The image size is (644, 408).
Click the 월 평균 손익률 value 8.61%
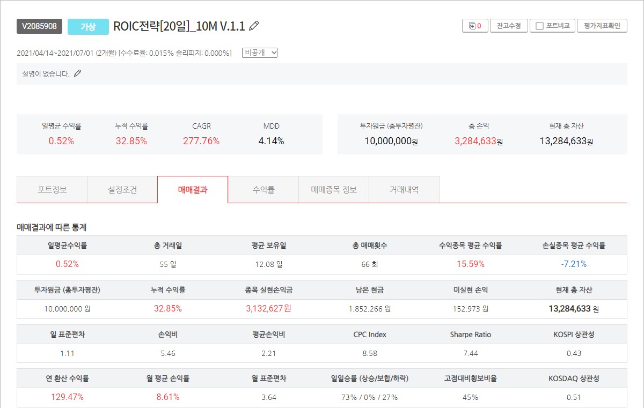[168, 397]
